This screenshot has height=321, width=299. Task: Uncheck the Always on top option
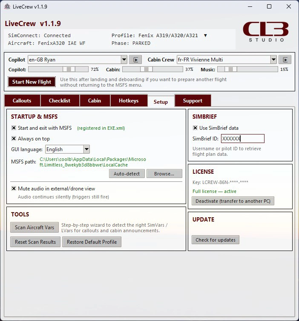coord(14,139)
